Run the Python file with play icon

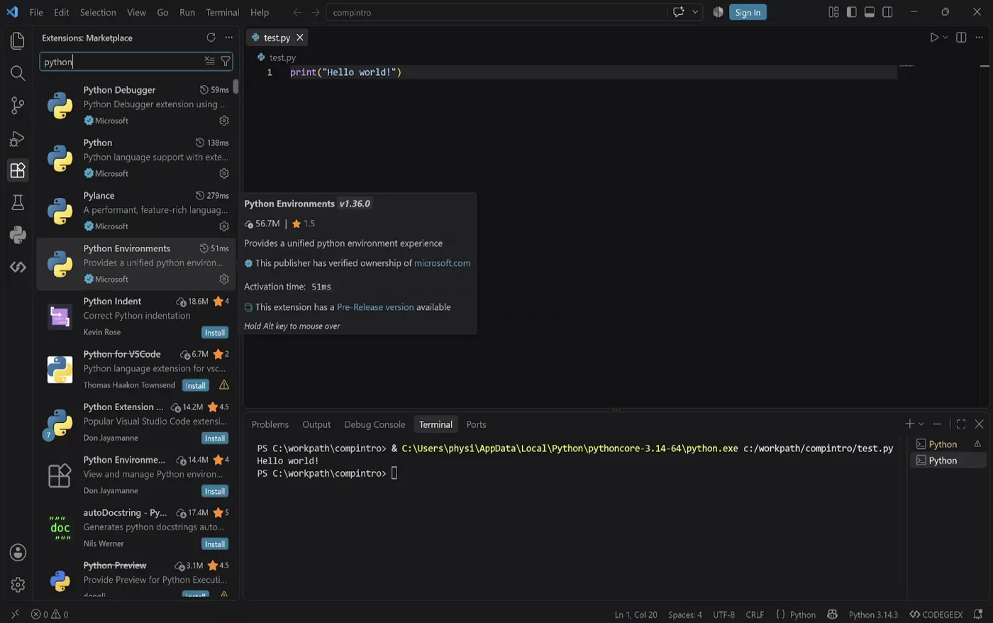[x=934, y=38]
